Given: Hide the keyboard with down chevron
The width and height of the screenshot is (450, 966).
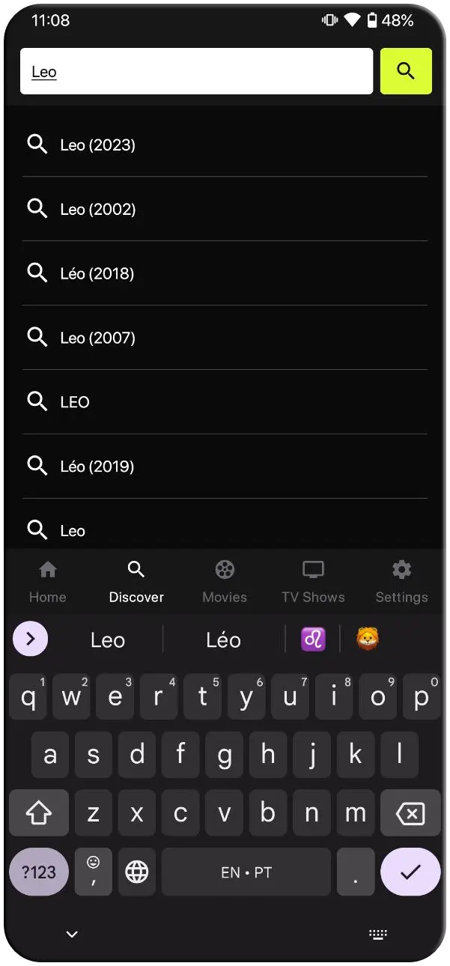Looking at the screenshot, I should point(72,934).
